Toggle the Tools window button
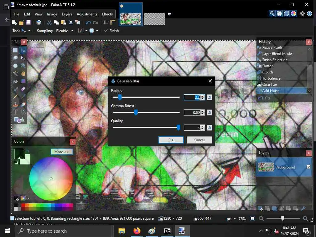Viewport: 316px width, 237px height. click(272, 14)
